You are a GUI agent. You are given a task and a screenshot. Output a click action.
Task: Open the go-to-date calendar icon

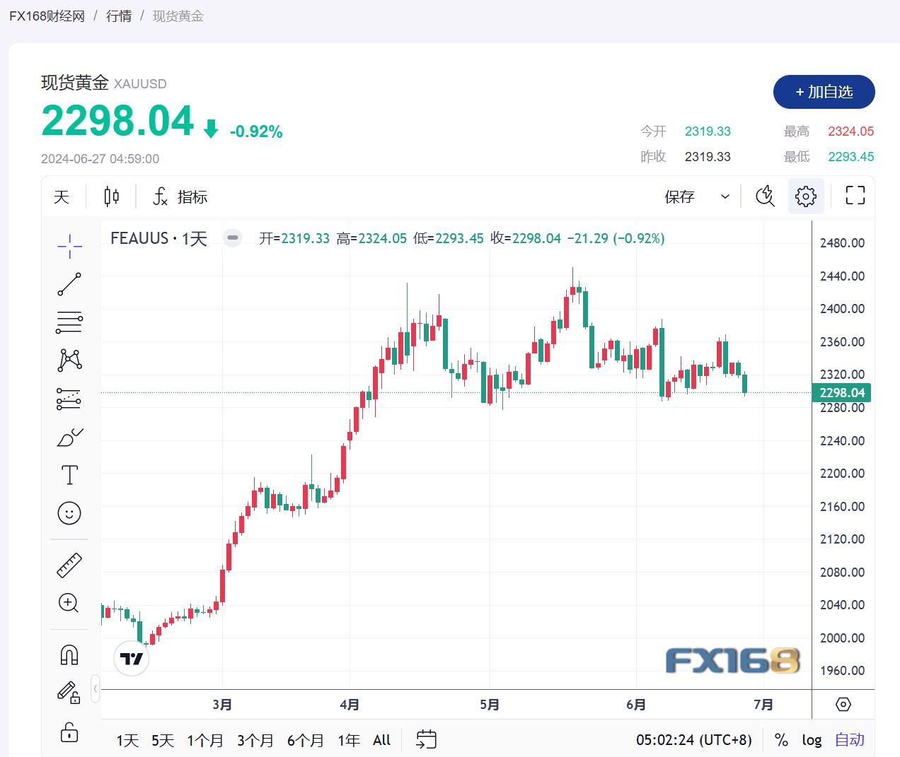pos(426,739)
